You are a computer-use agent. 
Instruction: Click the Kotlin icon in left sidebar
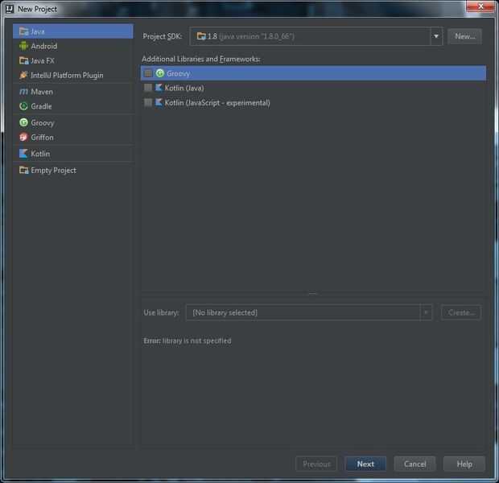tap(23, 154)
